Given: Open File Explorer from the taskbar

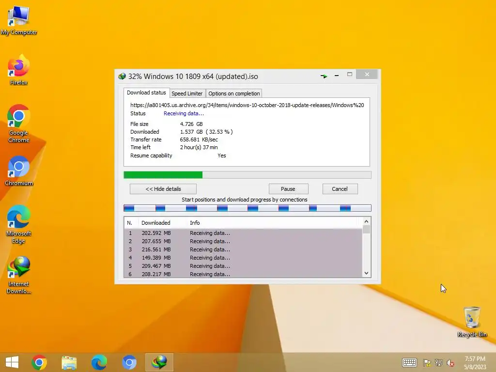Looking at the screenshot, I should click(x=69, y=362).
